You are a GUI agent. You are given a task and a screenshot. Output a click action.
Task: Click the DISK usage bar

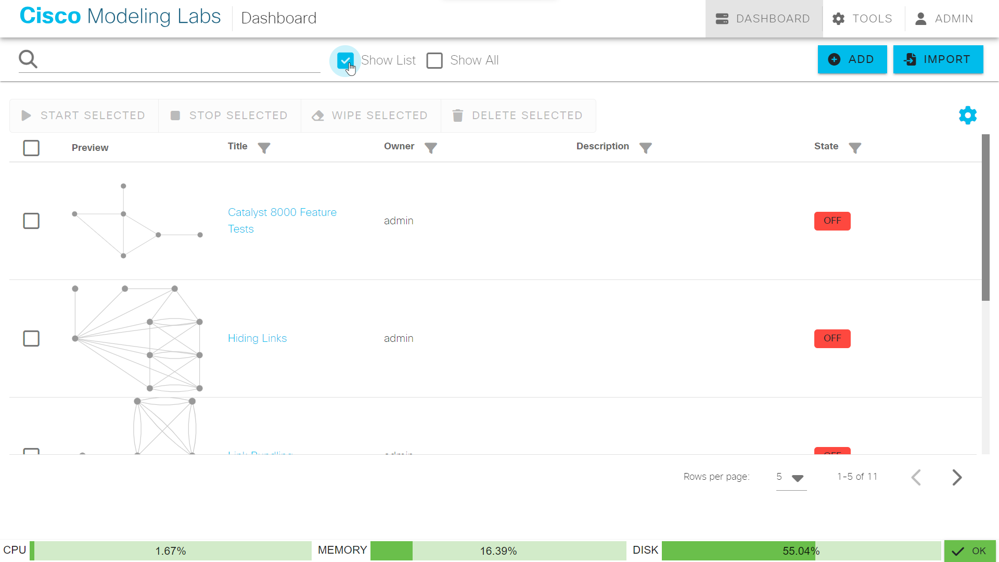pyautogui.click(x=800, y=551)
